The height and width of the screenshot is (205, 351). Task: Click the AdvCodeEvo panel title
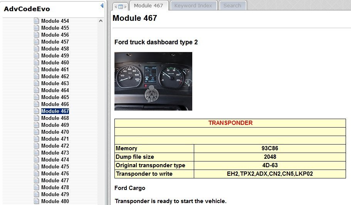(x=27, y=9)
